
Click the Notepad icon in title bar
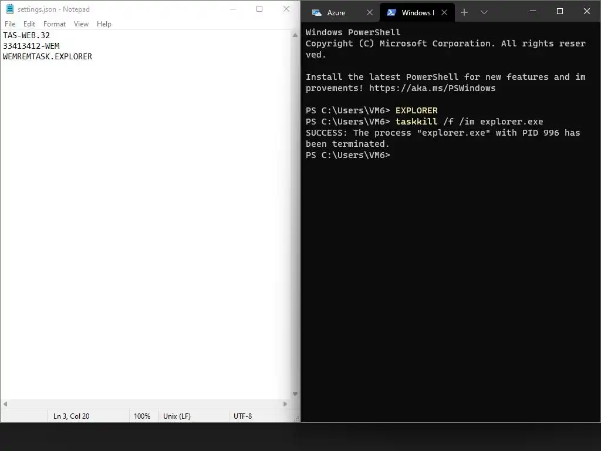(x=10, y=9)
